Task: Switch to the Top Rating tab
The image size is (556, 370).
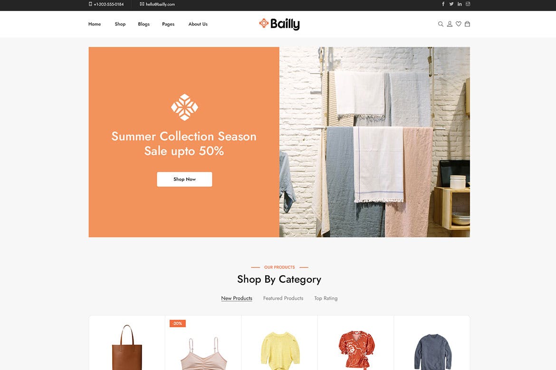Action: coord(326,298)
